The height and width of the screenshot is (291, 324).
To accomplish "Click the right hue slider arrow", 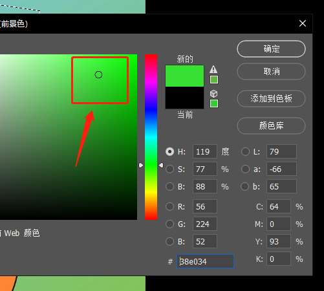I will click(x=161, y=166).
